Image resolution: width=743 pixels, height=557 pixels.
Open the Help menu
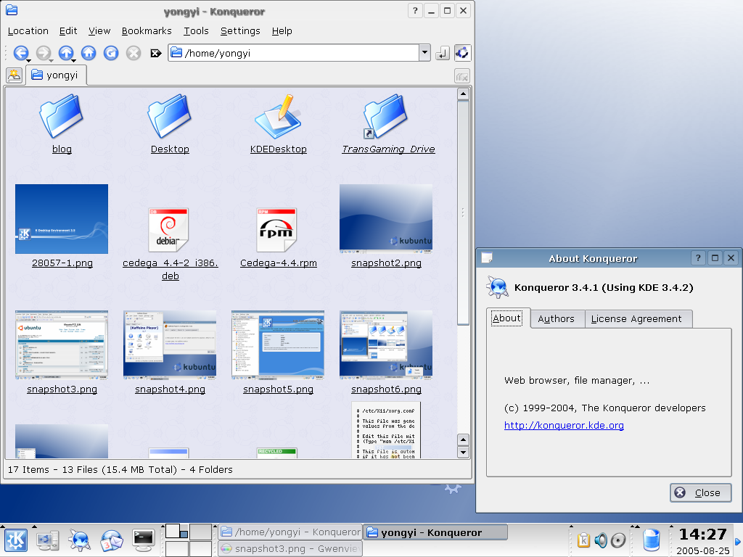[x=282, y=30]
